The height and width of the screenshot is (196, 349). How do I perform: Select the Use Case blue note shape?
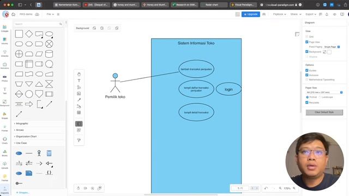pos(29,173)
